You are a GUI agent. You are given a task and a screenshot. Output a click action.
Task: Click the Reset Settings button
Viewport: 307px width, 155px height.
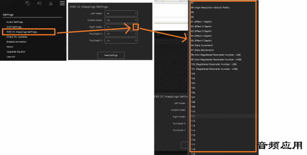[111, 55]
